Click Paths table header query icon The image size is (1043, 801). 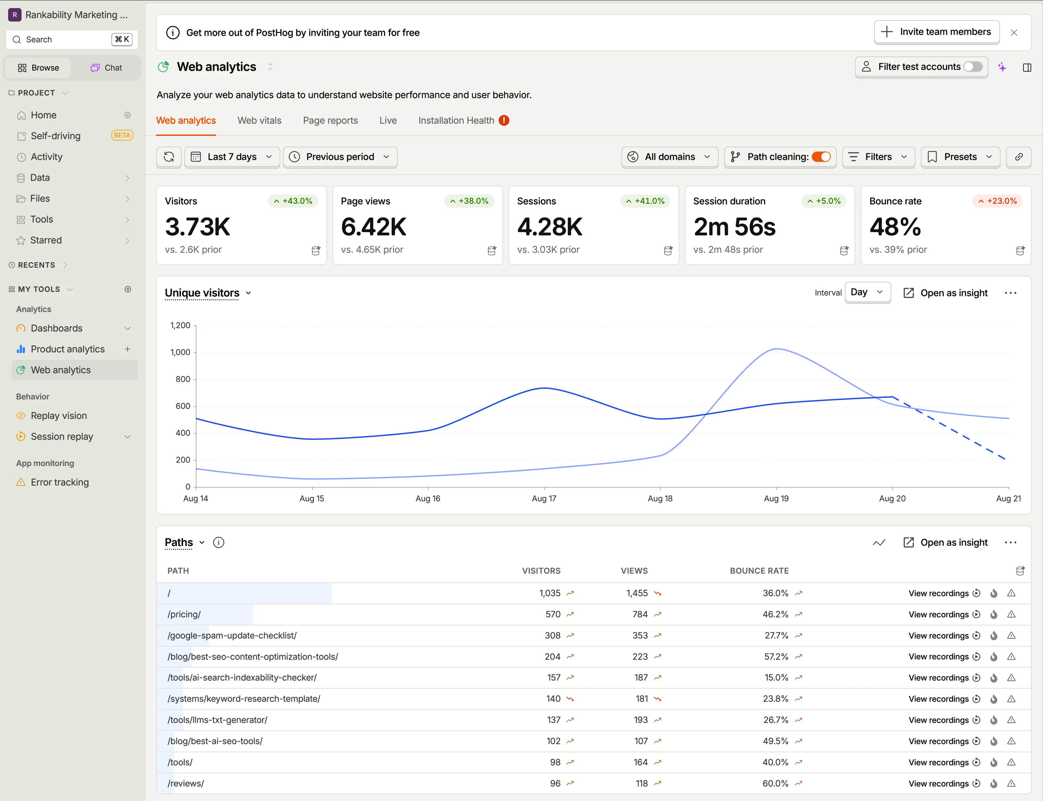[1020, 571]
